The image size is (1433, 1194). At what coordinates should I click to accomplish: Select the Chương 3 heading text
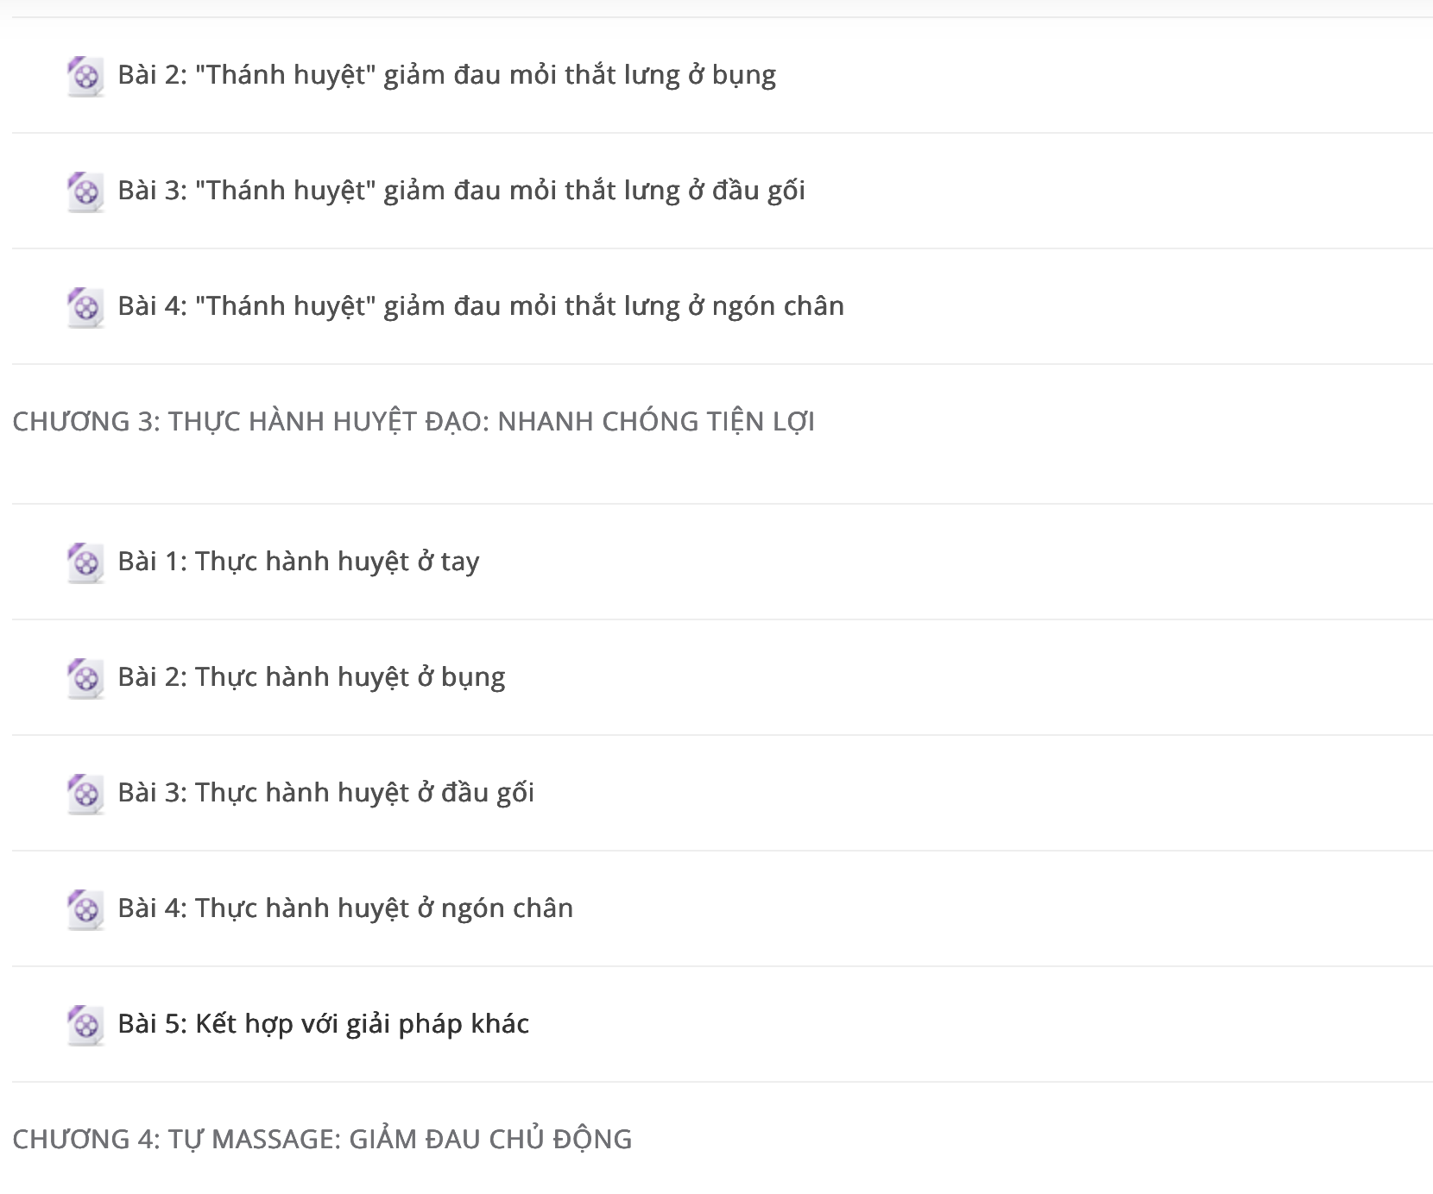coord(413,422)
